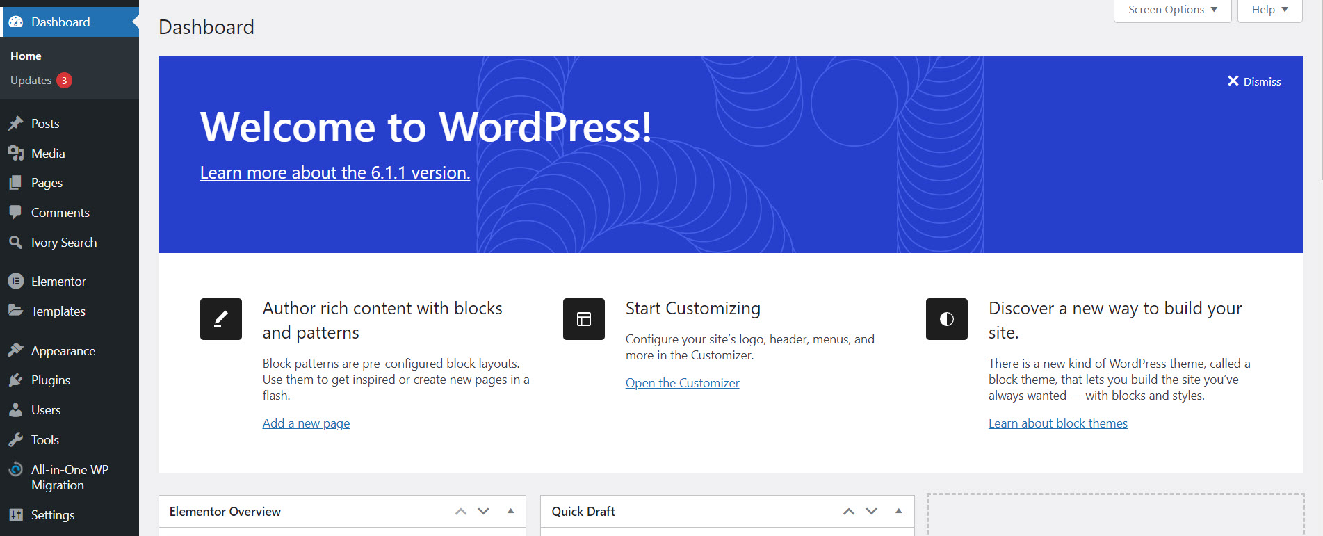Click Learn about block themes link
Image resolution: width=1323 pixels, height=536 pixels.
(x=1058, y=423)
